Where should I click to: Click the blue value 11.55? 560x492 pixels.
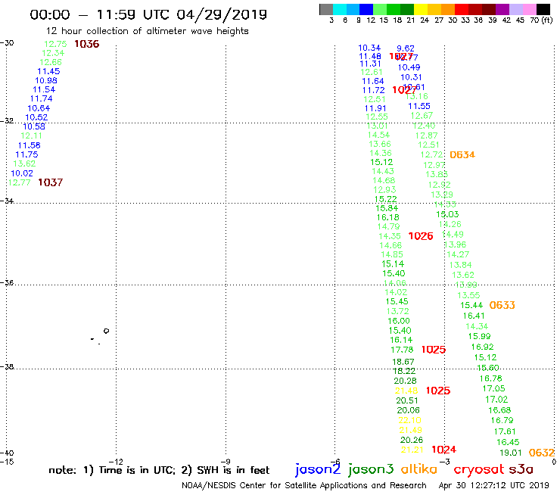pyautogui.click(x=419, y=106)
